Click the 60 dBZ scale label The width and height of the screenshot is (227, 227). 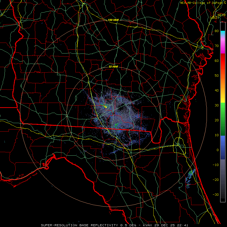217,61
